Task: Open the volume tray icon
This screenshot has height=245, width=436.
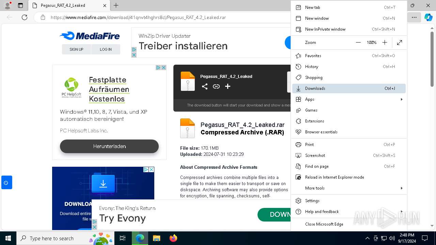Action: click(392, 238)
